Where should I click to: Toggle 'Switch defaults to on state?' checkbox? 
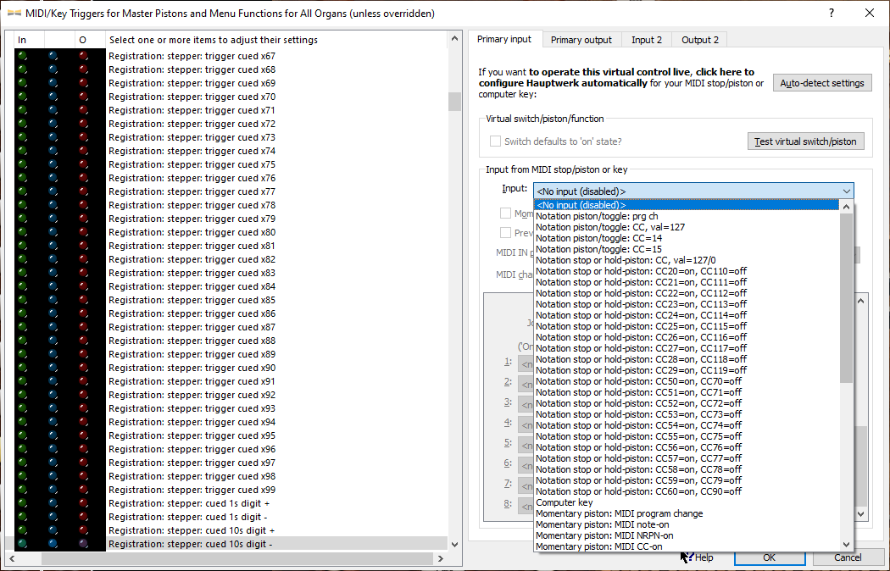(x=496, y=141)
